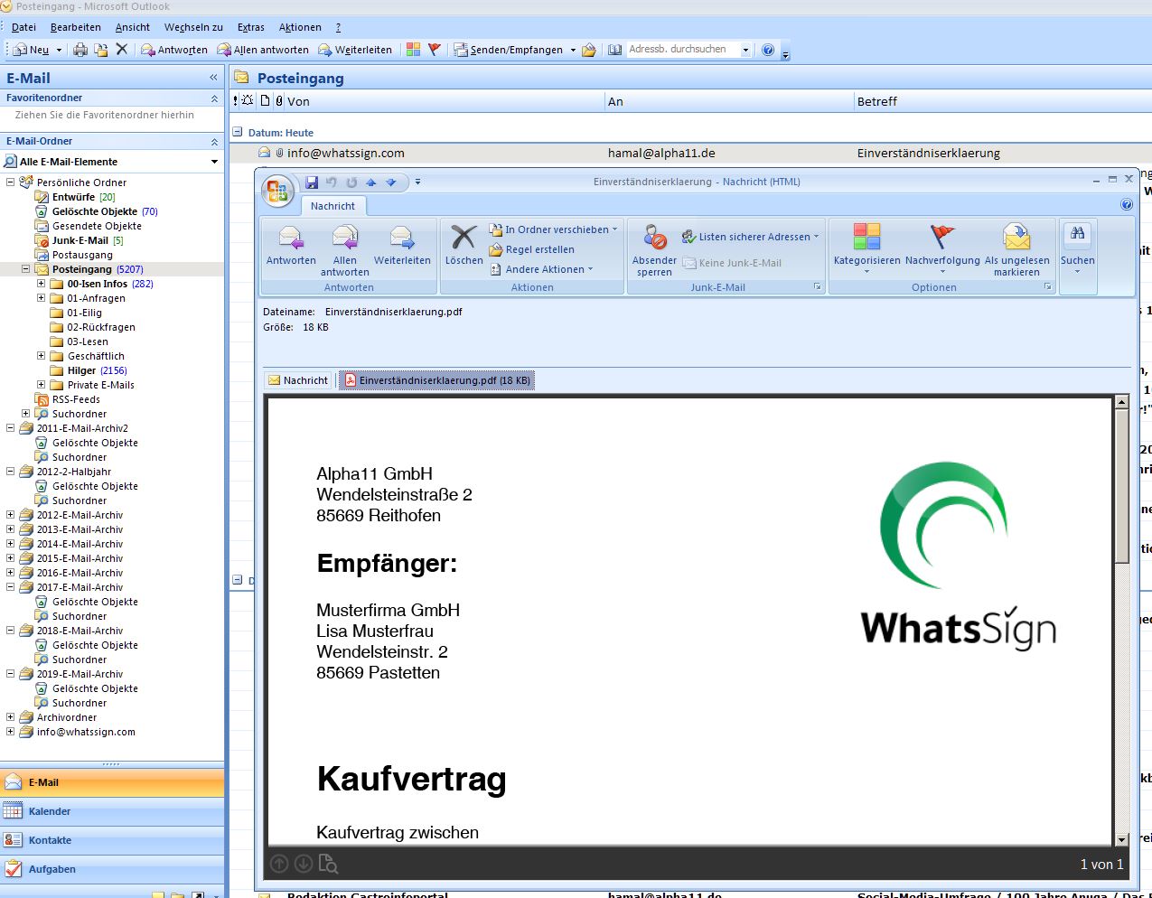
Task: Open the Bearbeiten menu
Action: pyautogui.click(x=76, y=27)
